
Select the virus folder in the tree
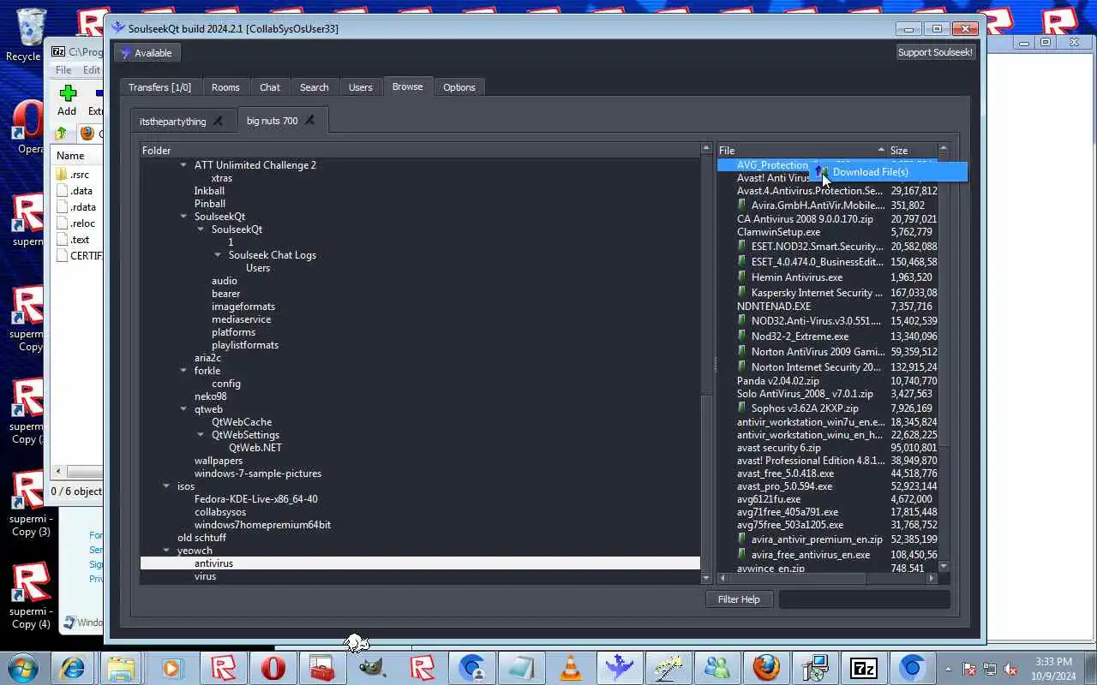[x=205, y=576]
